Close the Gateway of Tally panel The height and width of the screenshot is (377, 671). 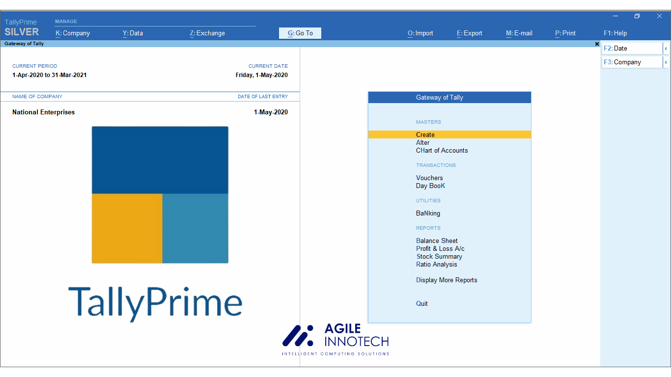(597, 44)
